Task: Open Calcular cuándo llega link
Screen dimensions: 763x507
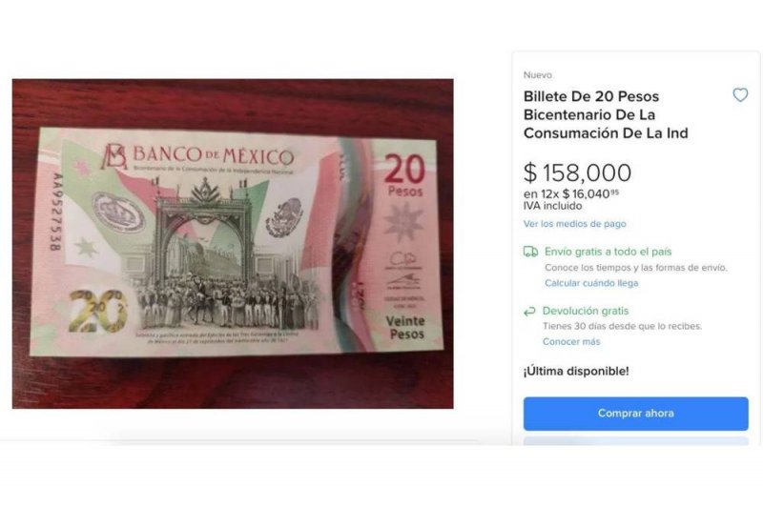Action: coord(591,283)
